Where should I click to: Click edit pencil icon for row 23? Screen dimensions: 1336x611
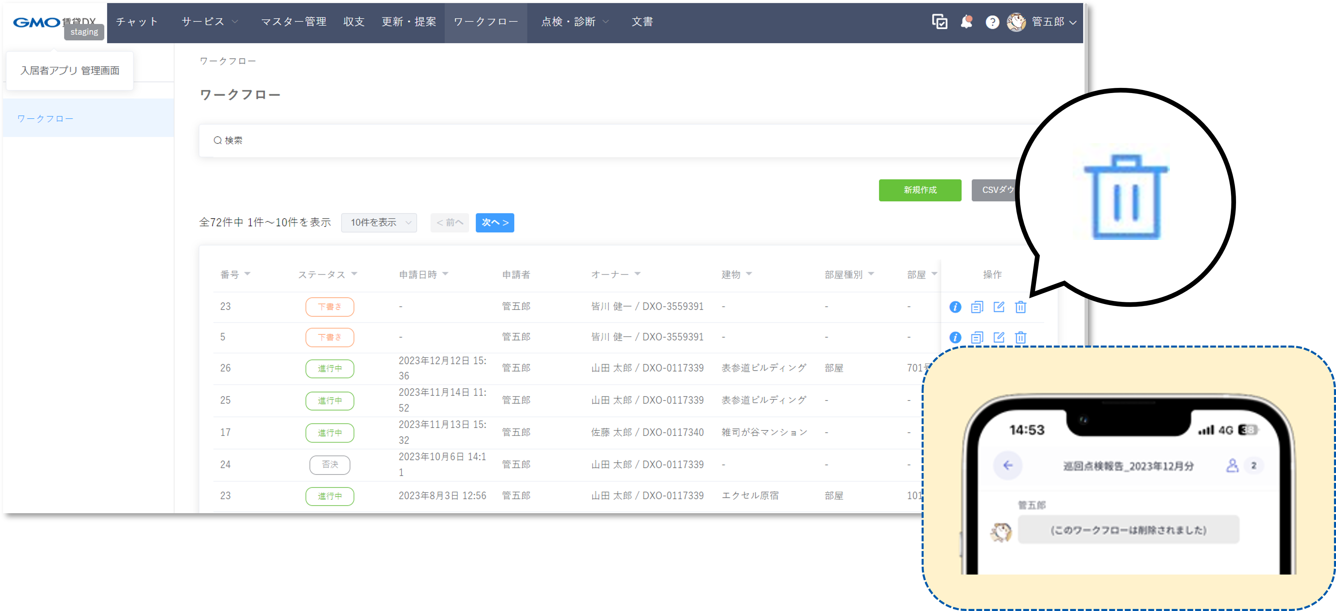(x=998, y=307)
